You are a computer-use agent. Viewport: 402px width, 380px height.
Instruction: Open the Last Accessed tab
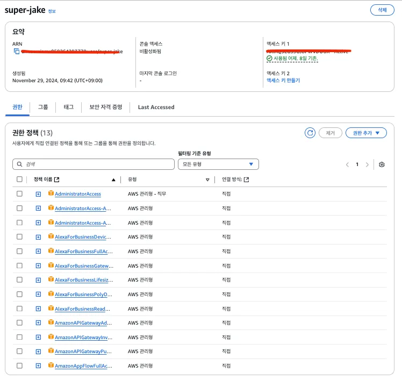point(156,107)
